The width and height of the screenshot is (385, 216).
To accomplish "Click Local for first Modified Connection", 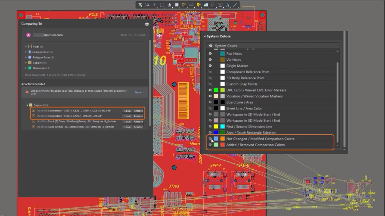I will point(128,111).
